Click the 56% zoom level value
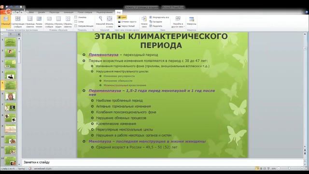 pos(274,169)
